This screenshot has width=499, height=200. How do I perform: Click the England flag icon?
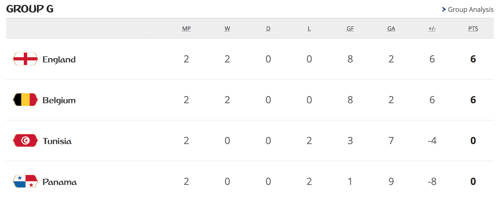[x=25, y=59]
